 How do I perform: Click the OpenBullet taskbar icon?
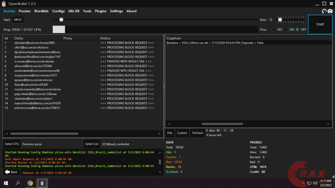click(x=43, y=183)
